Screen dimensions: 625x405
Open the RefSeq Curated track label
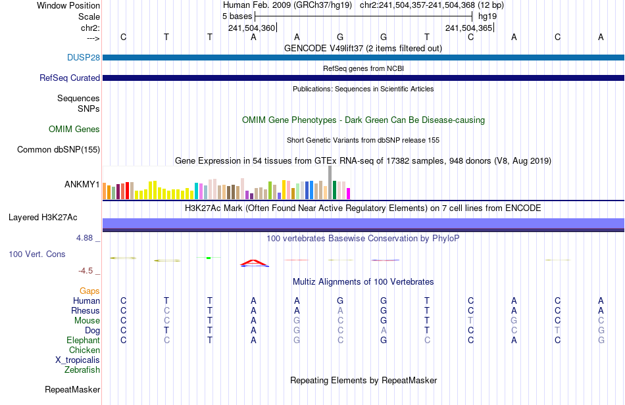[x=70, y=78]
